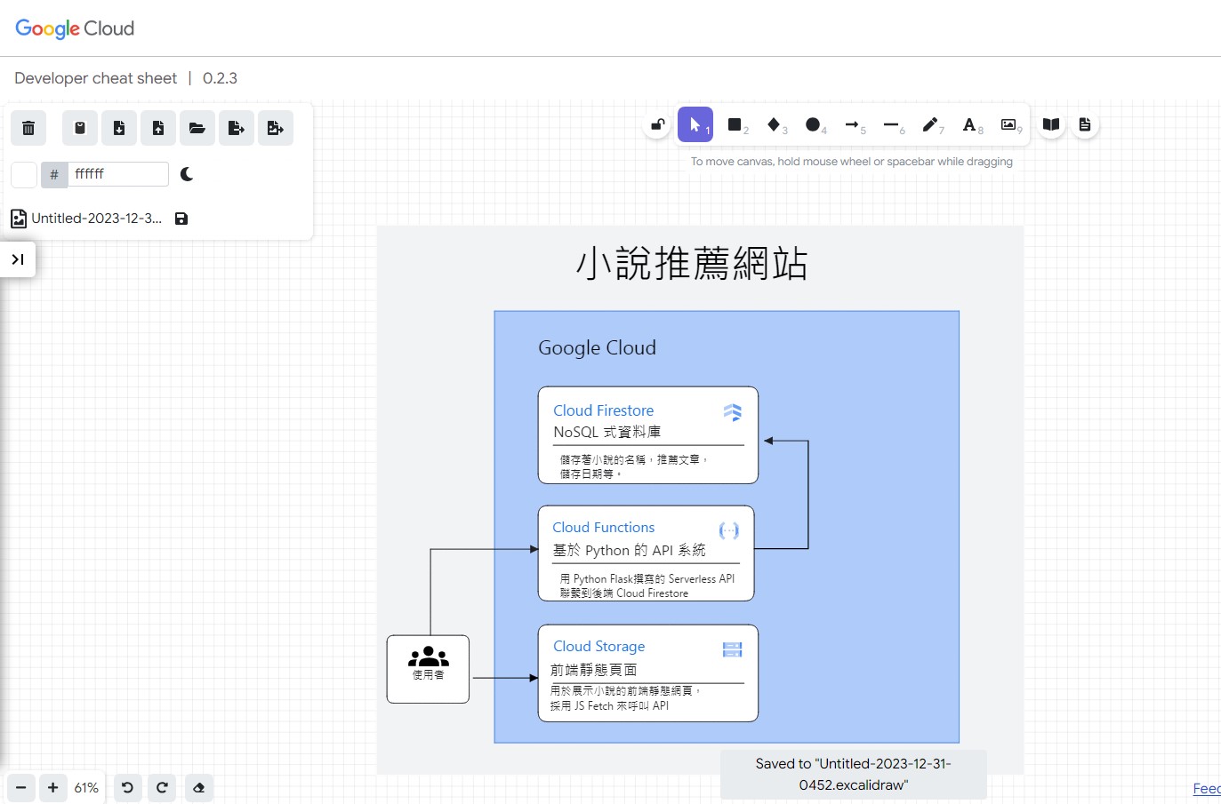This screenshot has width=1221, height=804.
Task: Click the Untitled-2023-12-3... file name
Action: tap(97, 219)
